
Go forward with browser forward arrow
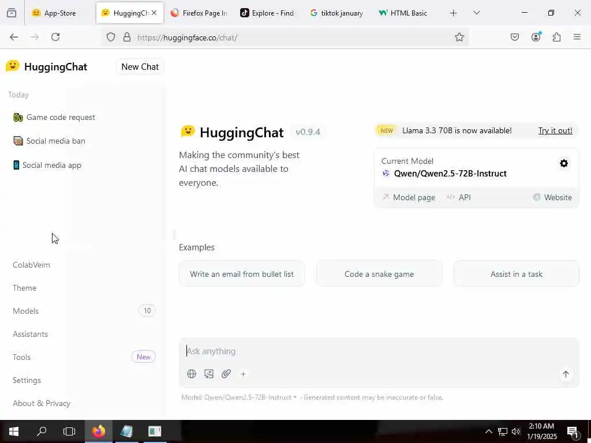coord(35,37)
